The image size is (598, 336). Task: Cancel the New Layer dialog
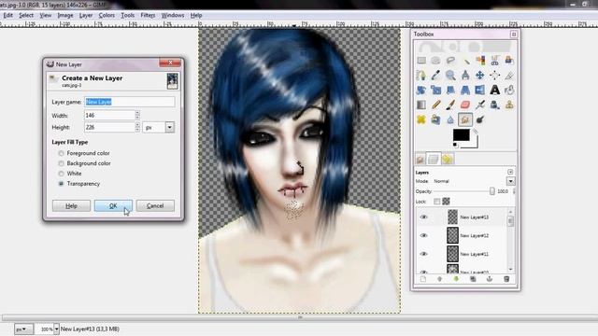[155, 205]
